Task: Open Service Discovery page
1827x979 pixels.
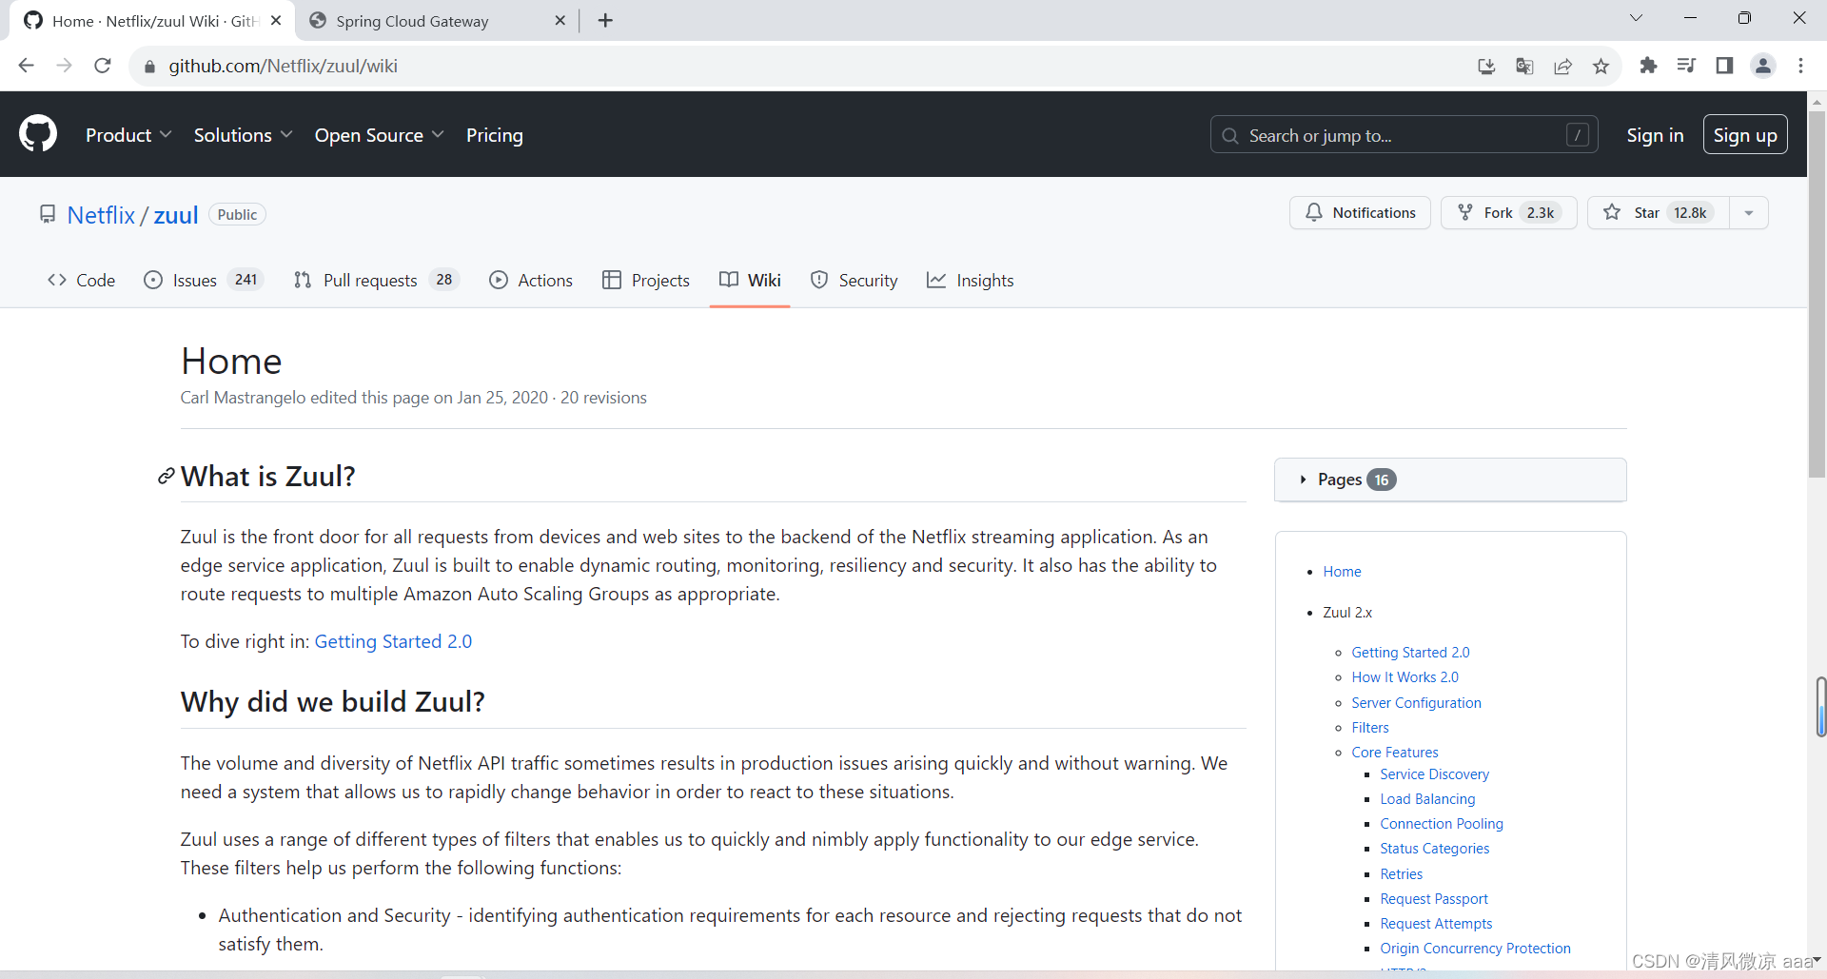Action: click(1434, 773)
